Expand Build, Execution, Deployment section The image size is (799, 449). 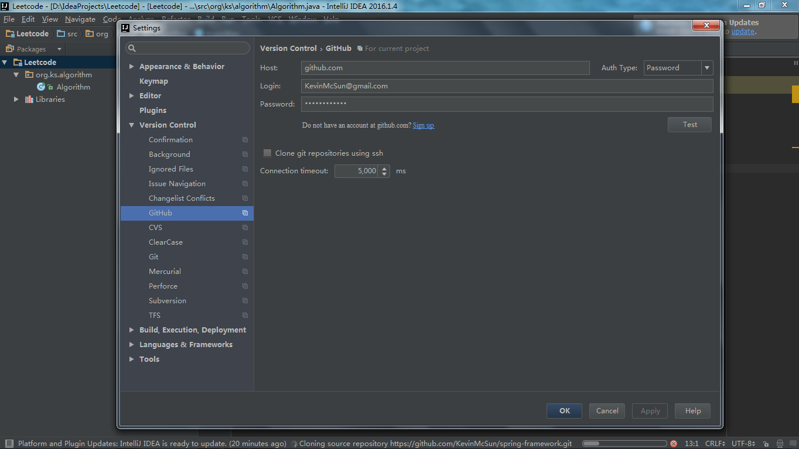pyautogui.click(x=131, y=330)
